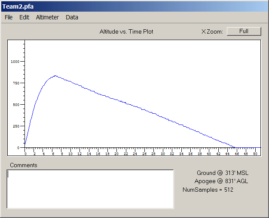Screen dimensions: 269x218
Task: Click the 250 label on altitude axis
Action: point(16,126)
